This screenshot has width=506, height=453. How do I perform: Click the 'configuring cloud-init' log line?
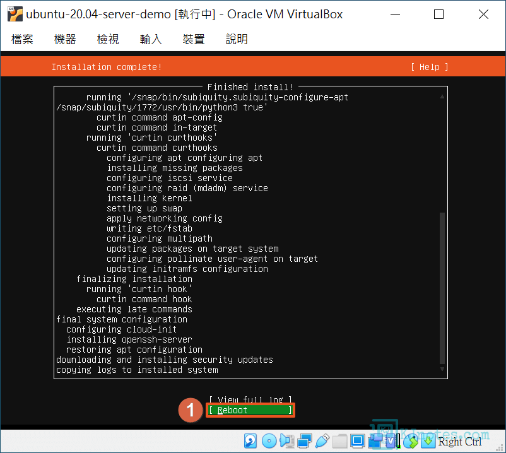(x=122, y=329)
